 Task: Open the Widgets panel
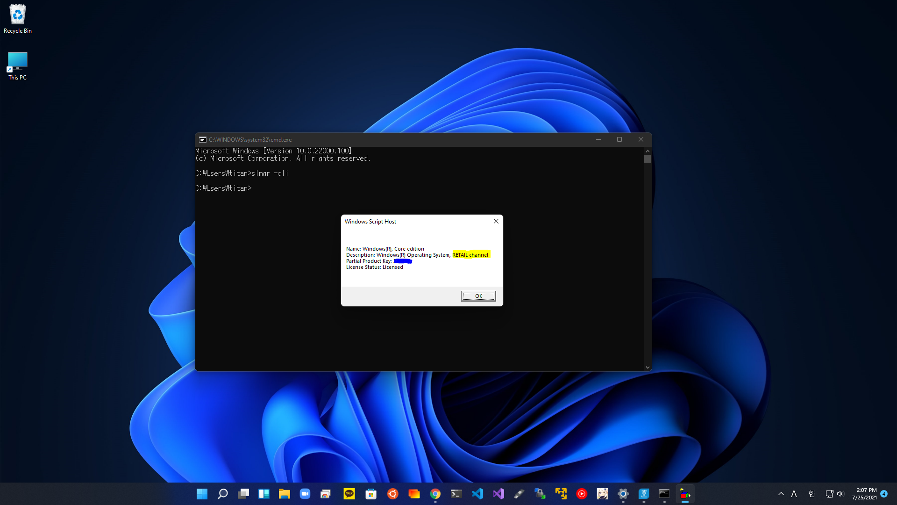264,494
